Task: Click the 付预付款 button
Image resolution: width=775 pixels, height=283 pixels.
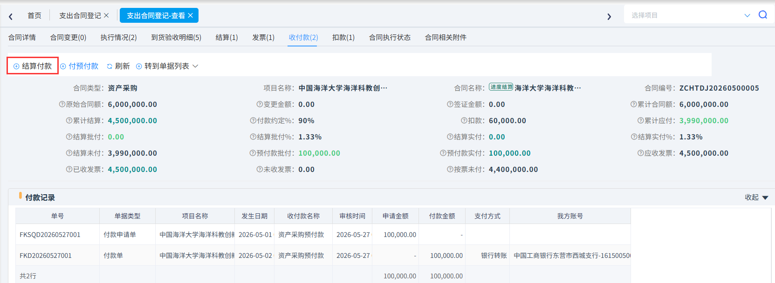Action: pyautogui.click(x=79, y=66)
